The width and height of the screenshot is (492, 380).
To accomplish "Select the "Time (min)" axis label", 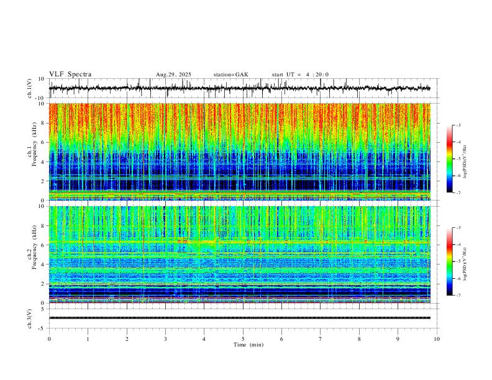I will coord(248,345).
